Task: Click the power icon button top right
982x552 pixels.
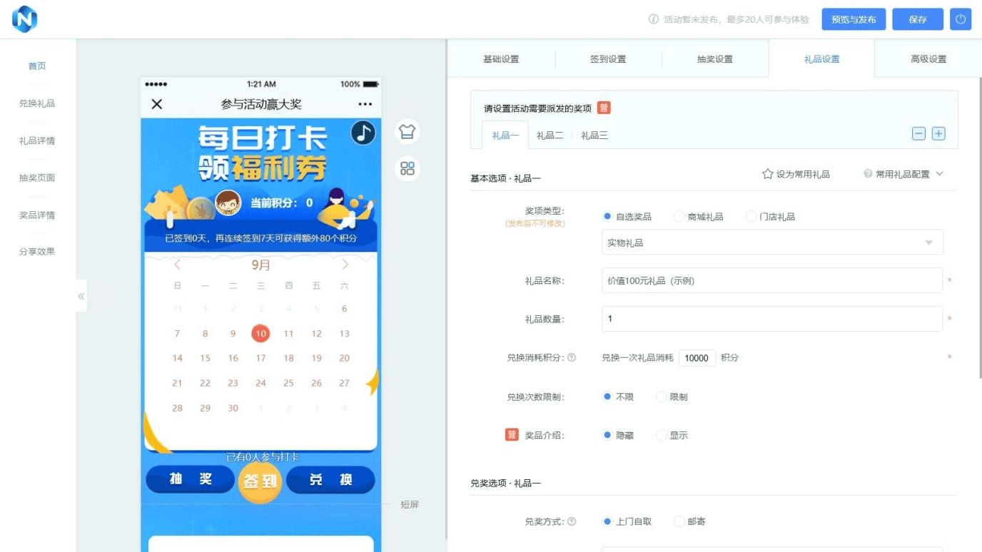Action: (961, 19)
